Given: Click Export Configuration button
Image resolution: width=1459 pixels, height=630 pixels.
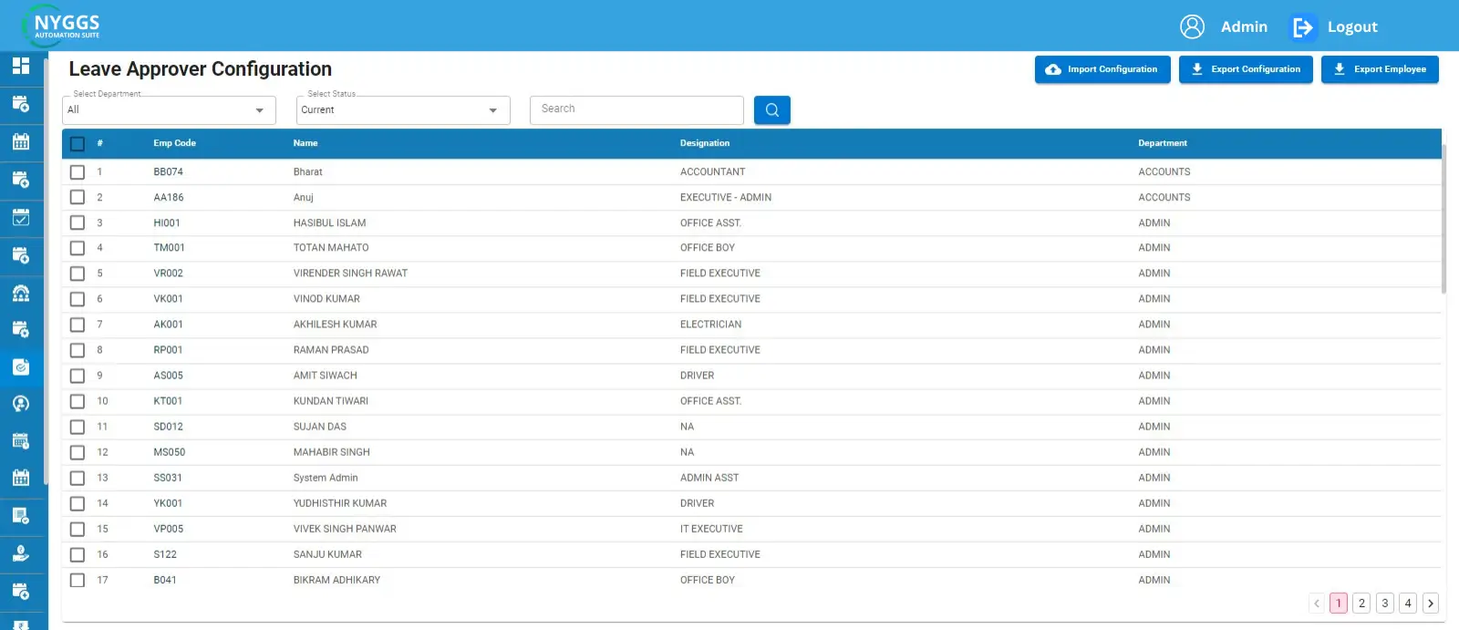Looking at the screenshot, I should pos(1246,69).
